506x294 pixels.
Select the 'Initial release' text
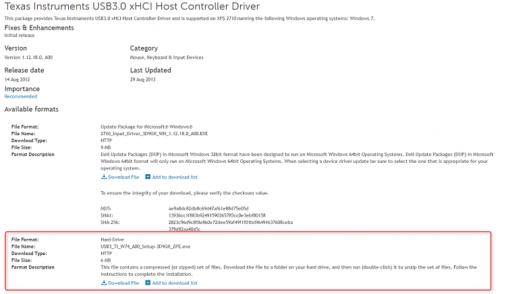tap(20, 36)
